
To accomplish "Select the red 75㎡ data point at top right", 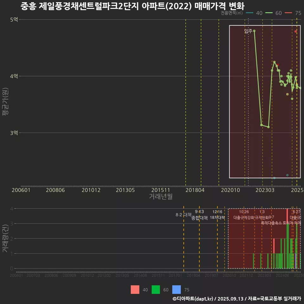I will coord(295,31).
